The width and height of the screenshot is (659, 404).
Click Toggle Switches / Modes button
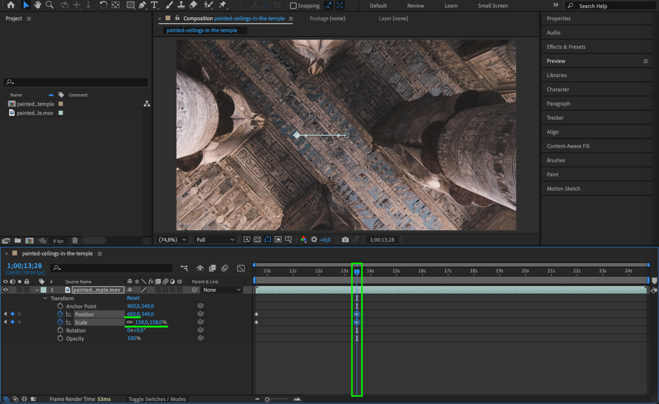pyautogui.click(x=157, y=399)
